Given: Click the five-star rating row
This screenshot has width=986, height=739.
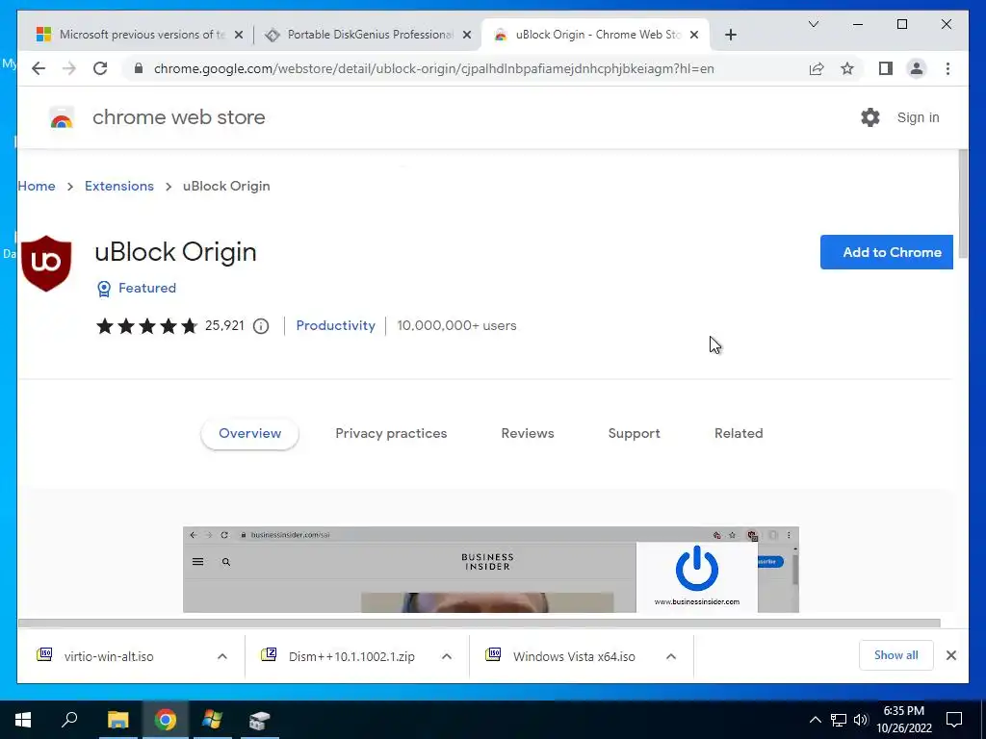Looking at the screenshot, I should [146, 325].
